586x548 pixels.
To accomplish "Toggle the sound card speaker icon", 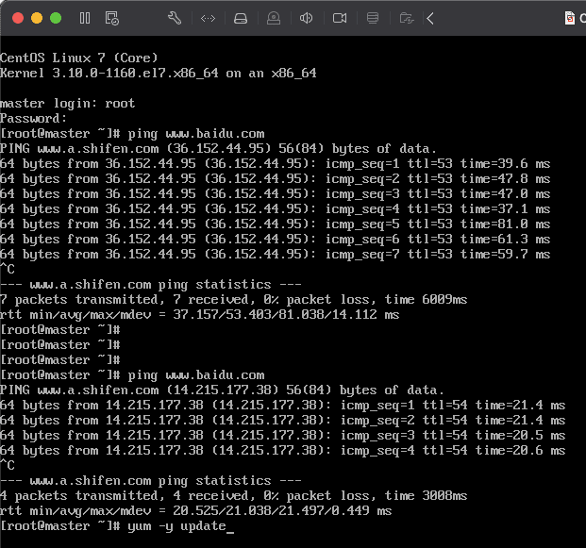I will (306, 18).
